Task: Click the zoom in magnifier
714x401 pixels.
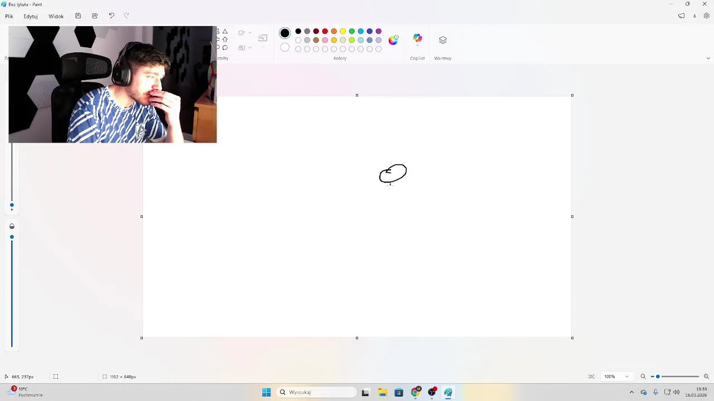Action: (x=706, y=376)
